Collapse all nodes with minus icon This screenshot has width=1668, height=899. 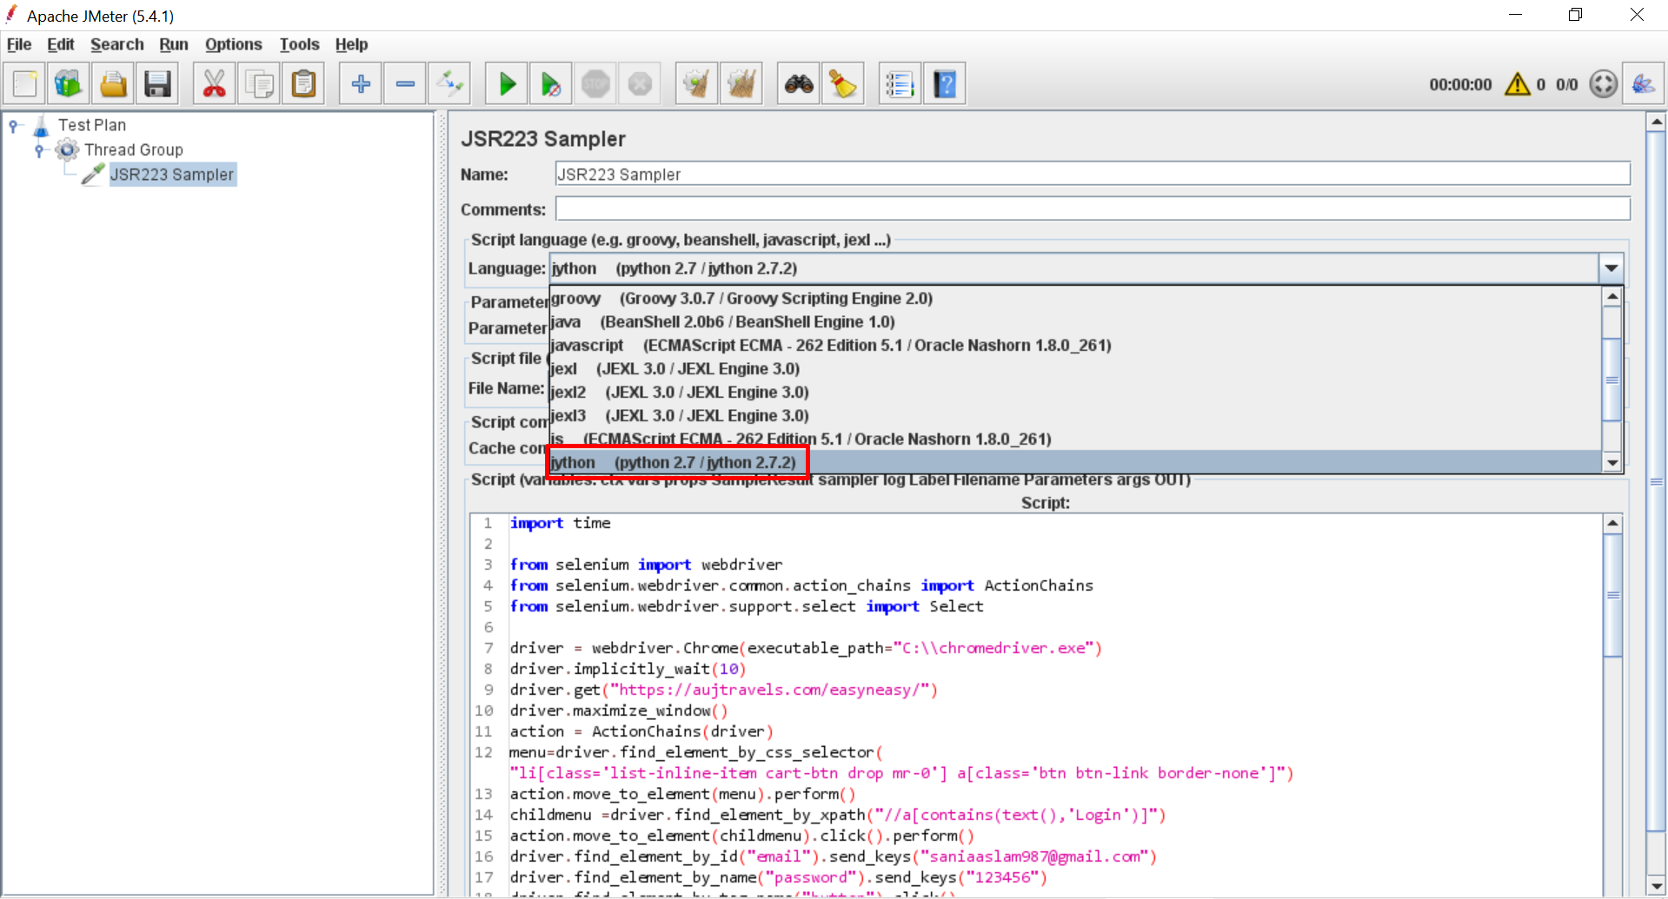pyautogui.click(x=405, y=84)
